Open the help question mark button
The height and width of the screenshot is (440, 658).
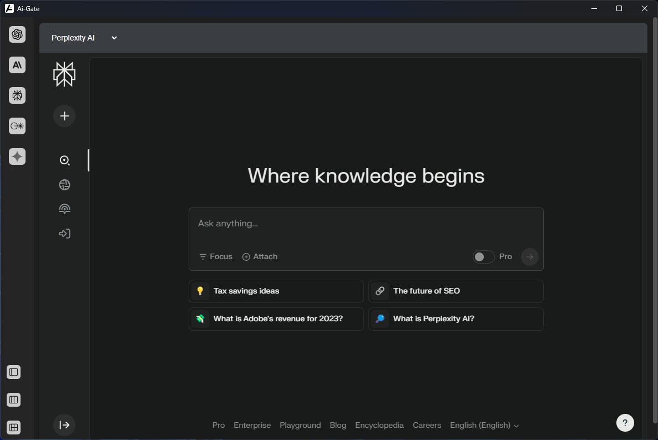(x=625, y=423)
